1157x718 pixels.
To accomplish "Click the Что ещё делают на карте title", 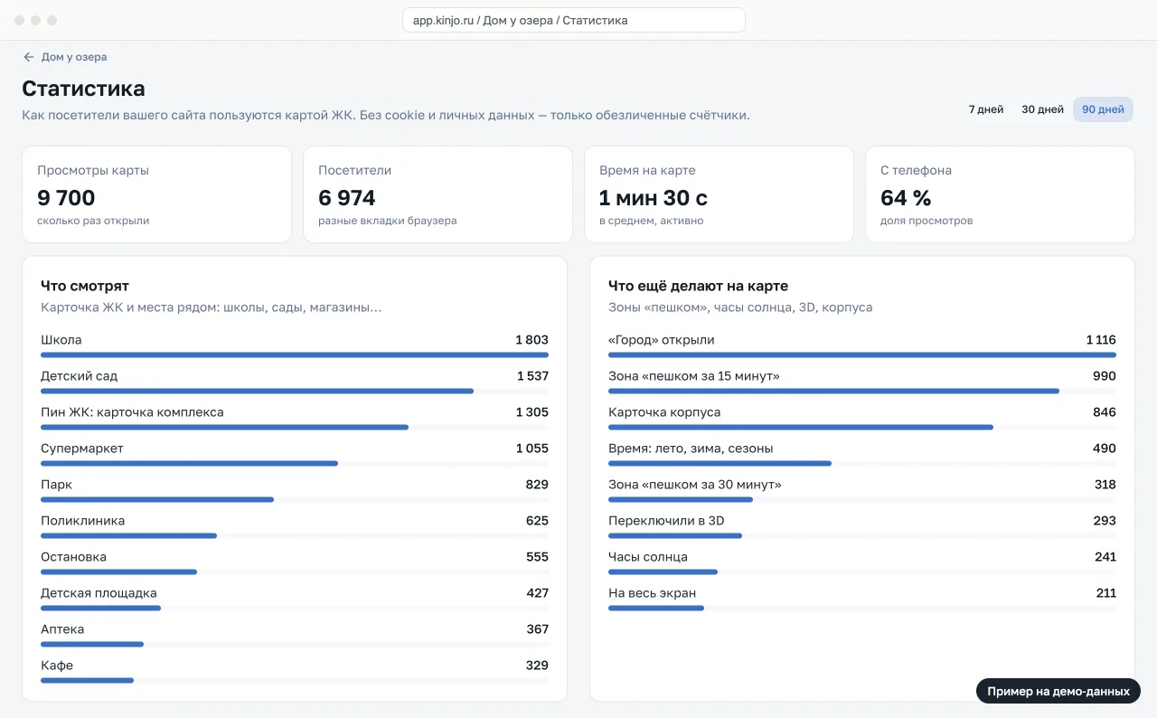I will [x=699, y=286].
